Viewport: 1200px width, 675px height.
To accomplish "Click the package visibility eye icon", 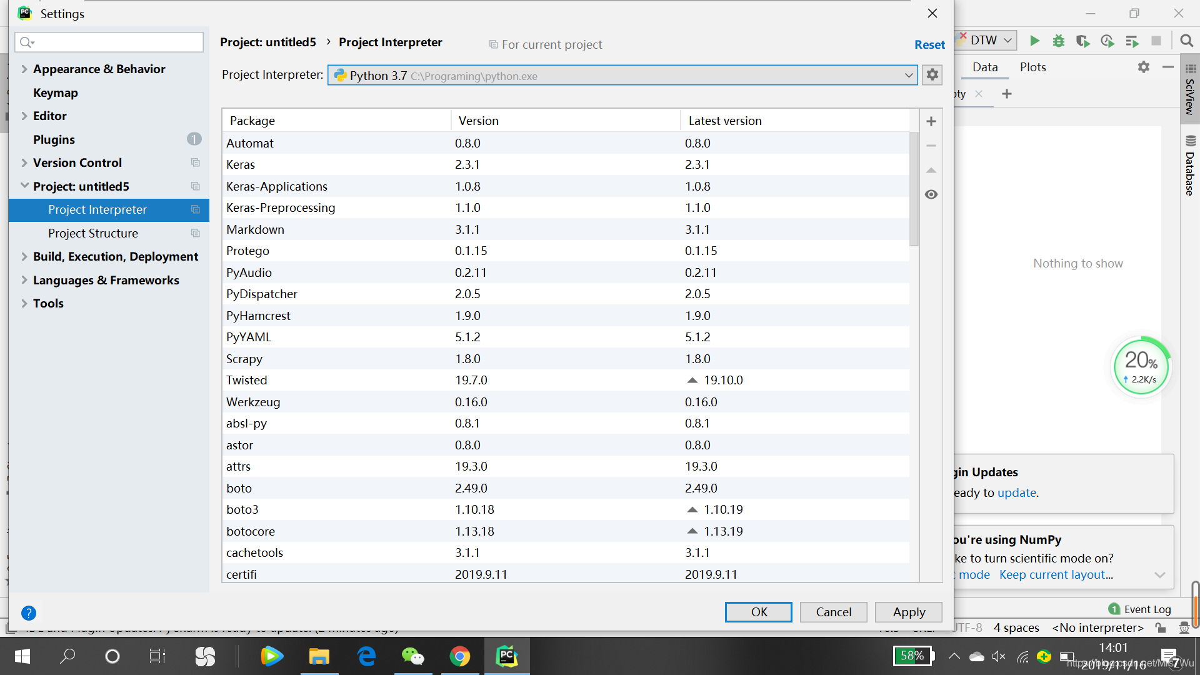I will pos(932,194).
